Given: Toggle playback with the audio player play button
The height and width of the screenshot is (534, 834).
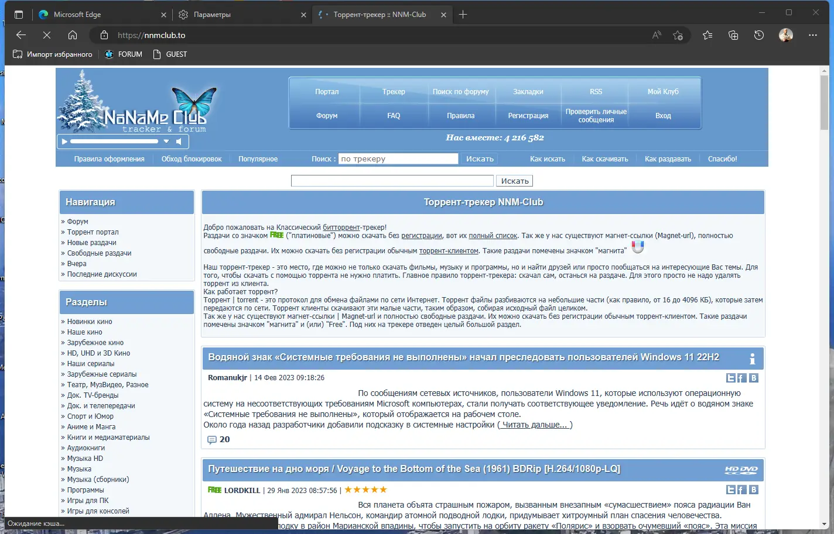Looking at the screenshot, I should click(x=64, y=141).
